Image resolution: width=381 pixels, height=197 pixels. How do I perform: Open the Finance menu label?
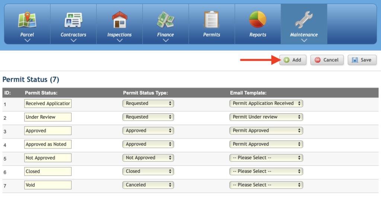click(166, 35)
